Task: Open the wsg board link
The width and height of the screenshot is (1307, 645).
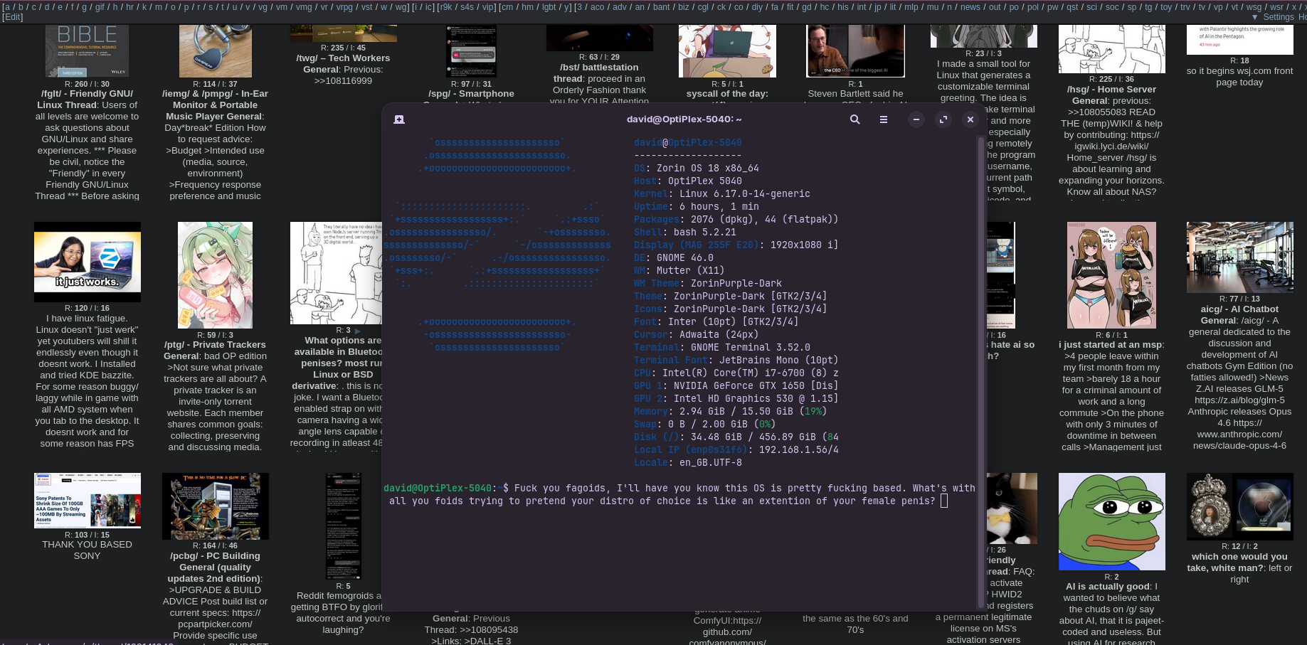Action: [x=1254, y=7]
